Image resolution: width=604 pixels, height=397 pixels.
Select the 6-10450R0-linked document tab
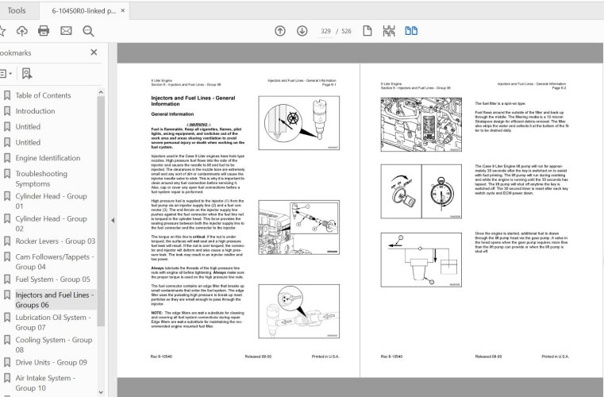(83, 11)
